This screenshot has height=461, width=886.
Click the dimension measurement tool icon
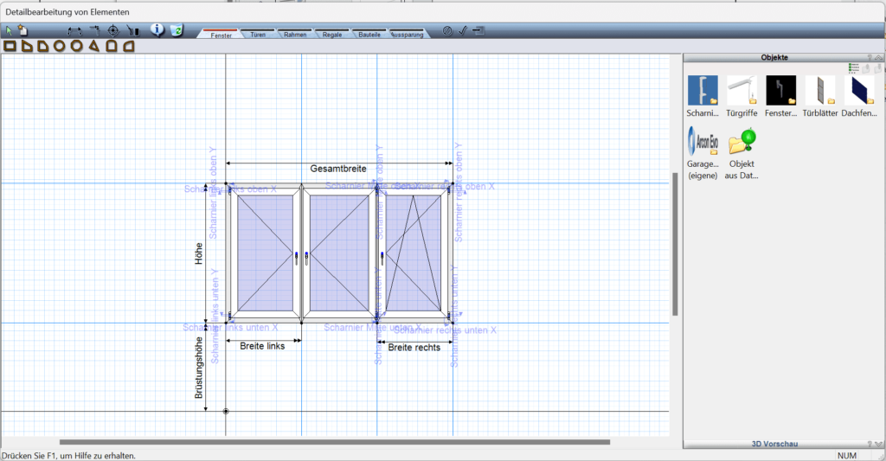coord(74,30)
